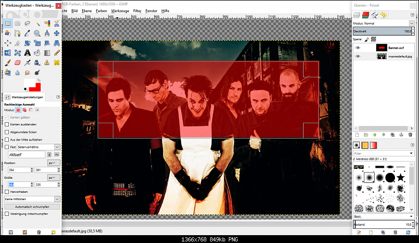
Task: Open the Ebene menu
Action: [87, 11]
